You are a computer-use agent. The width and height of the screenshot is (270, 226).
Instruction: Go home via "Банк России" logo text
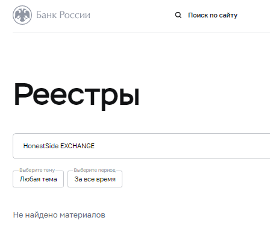pyautogui.click(x=63, y=15)
